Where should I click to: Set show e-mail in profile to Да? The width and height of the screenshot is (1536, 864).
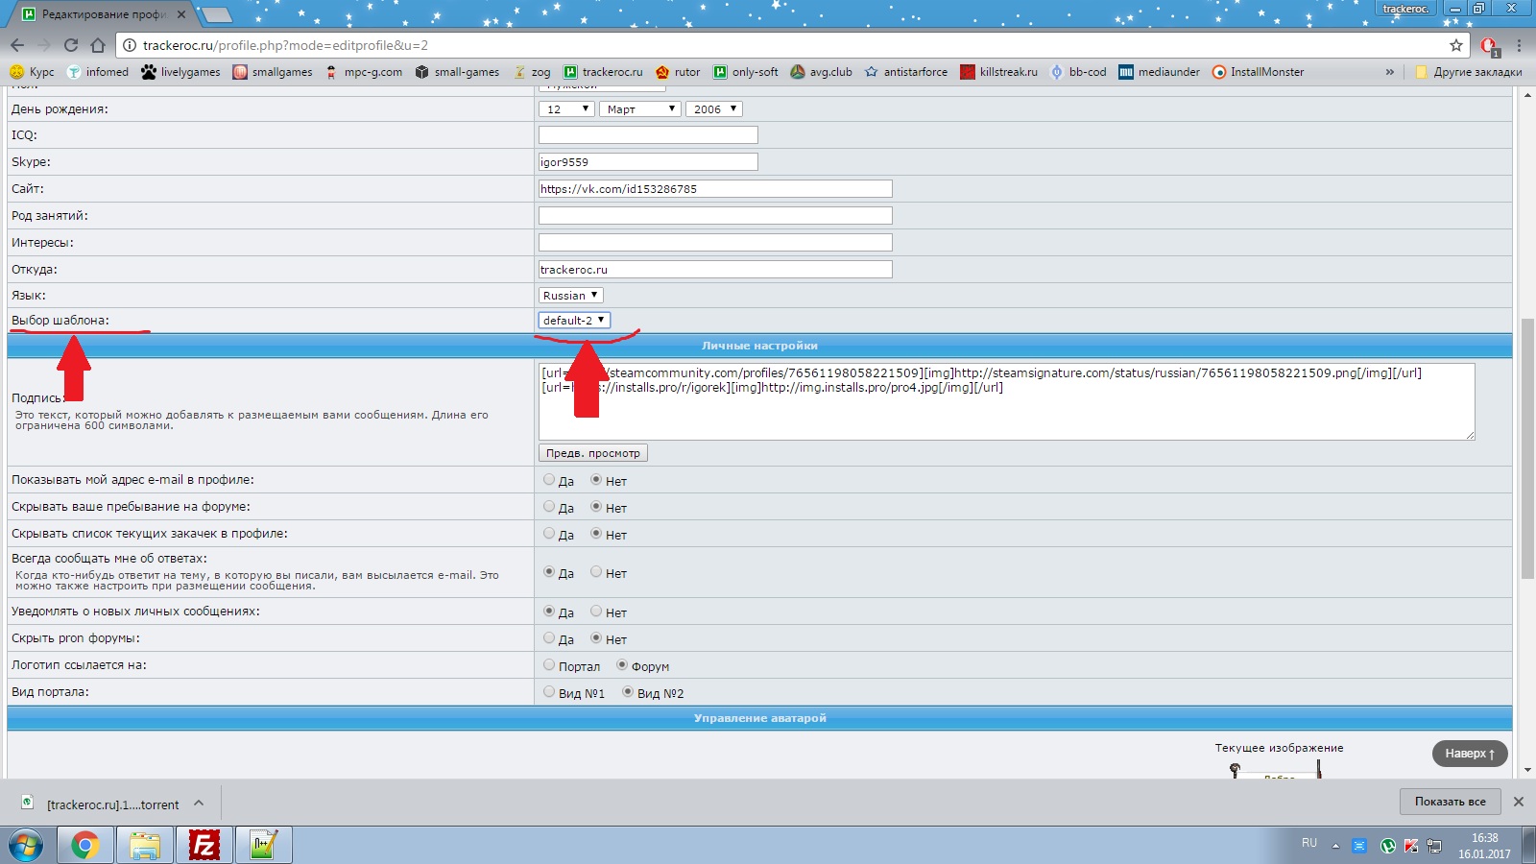coord(549,479)
